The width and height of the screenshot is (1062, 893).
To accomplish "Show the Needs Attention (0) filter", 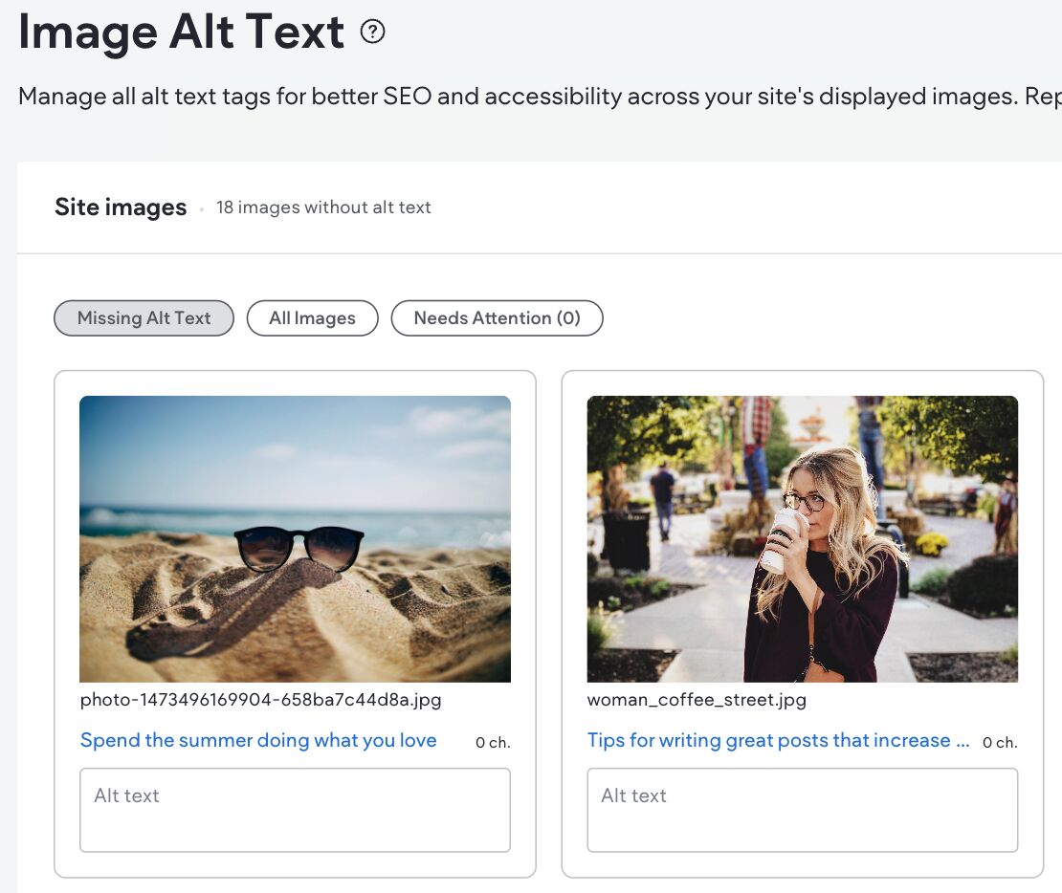I will pos(497,318).
